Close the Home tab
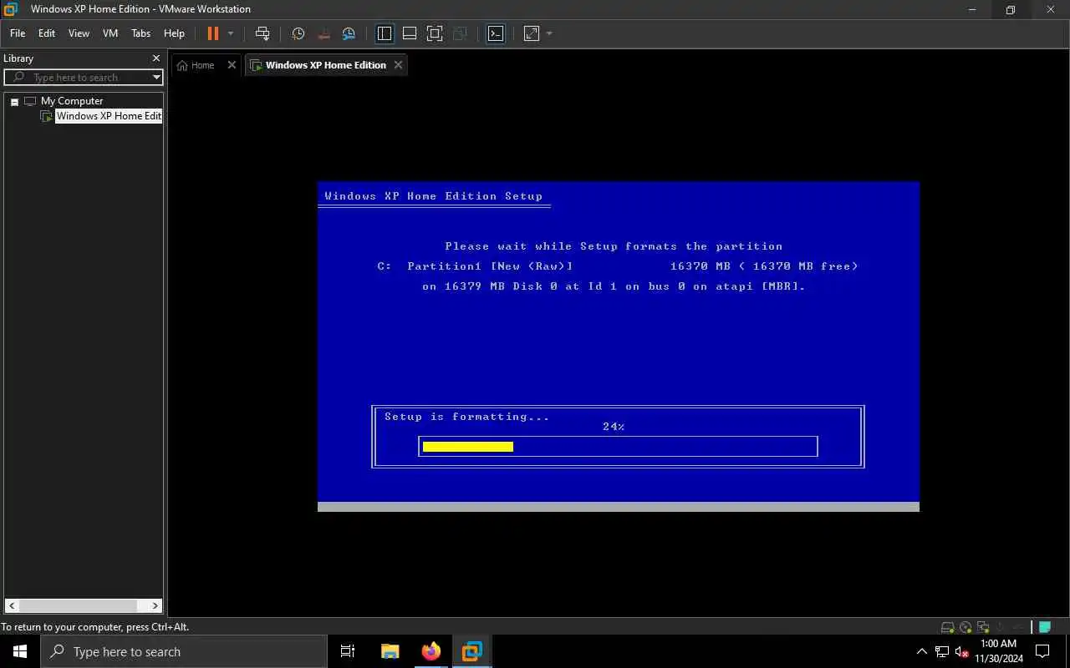Viewport: 1070px width, 668px height. coord(232,65)
